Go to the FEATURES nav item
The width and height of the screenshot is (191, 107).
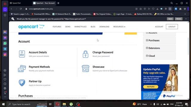click(57, 26)
